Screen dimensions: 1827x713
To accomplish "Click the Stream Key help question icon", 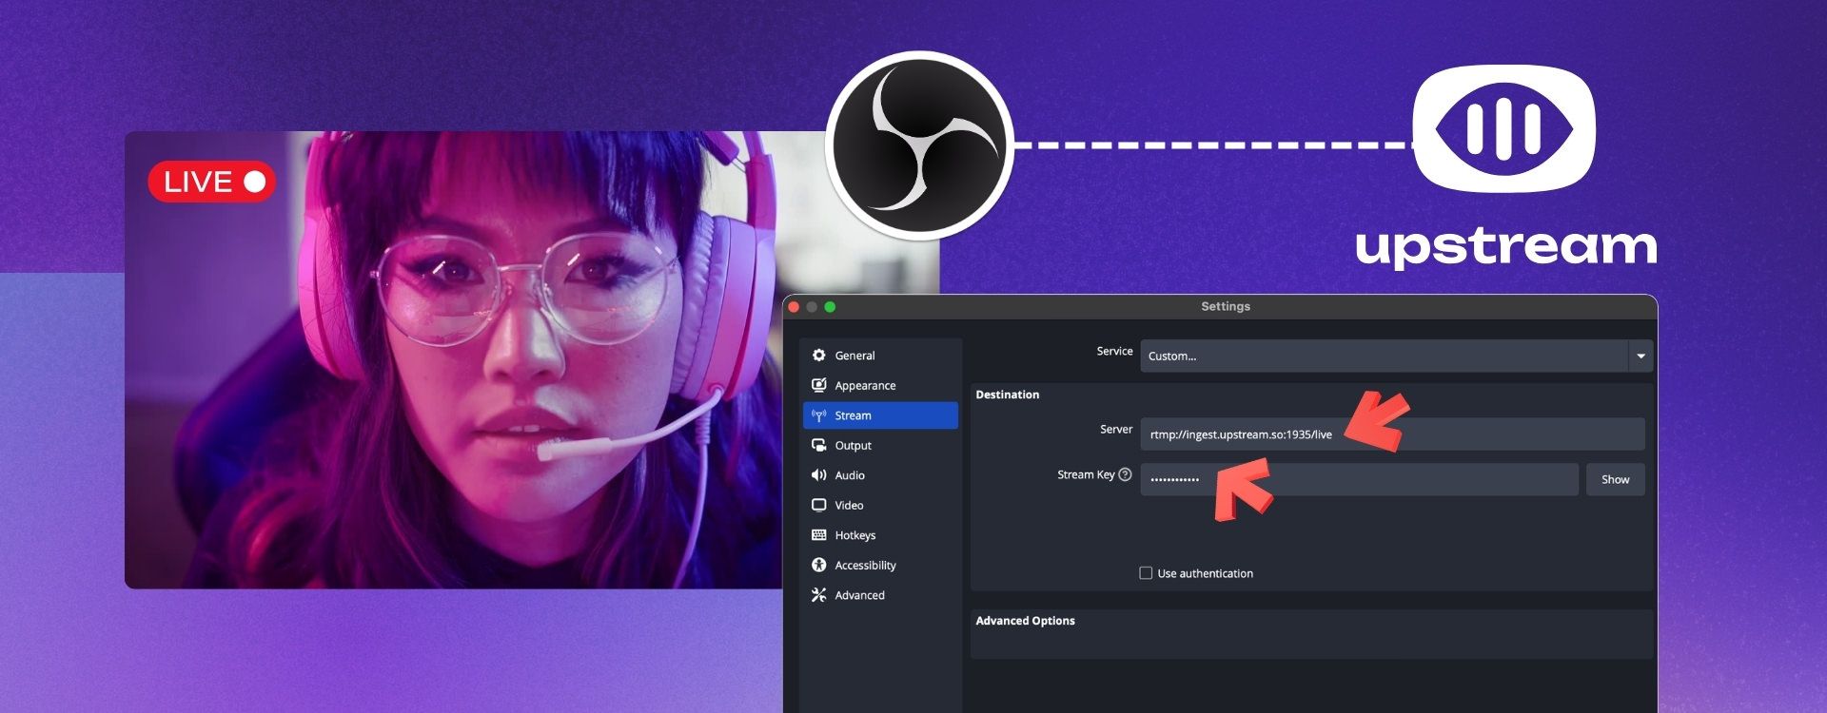I will pos(1125,474).
